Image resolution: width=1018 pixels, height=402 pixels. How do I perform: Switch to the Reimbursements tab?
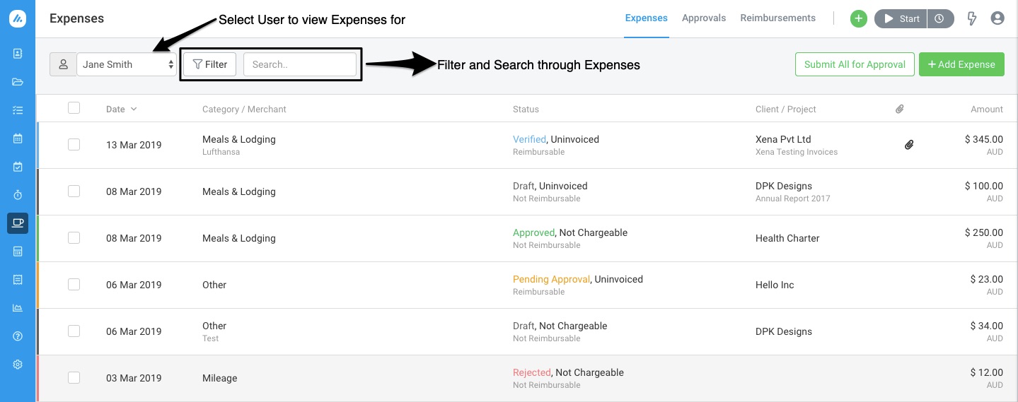coord(777,18)
